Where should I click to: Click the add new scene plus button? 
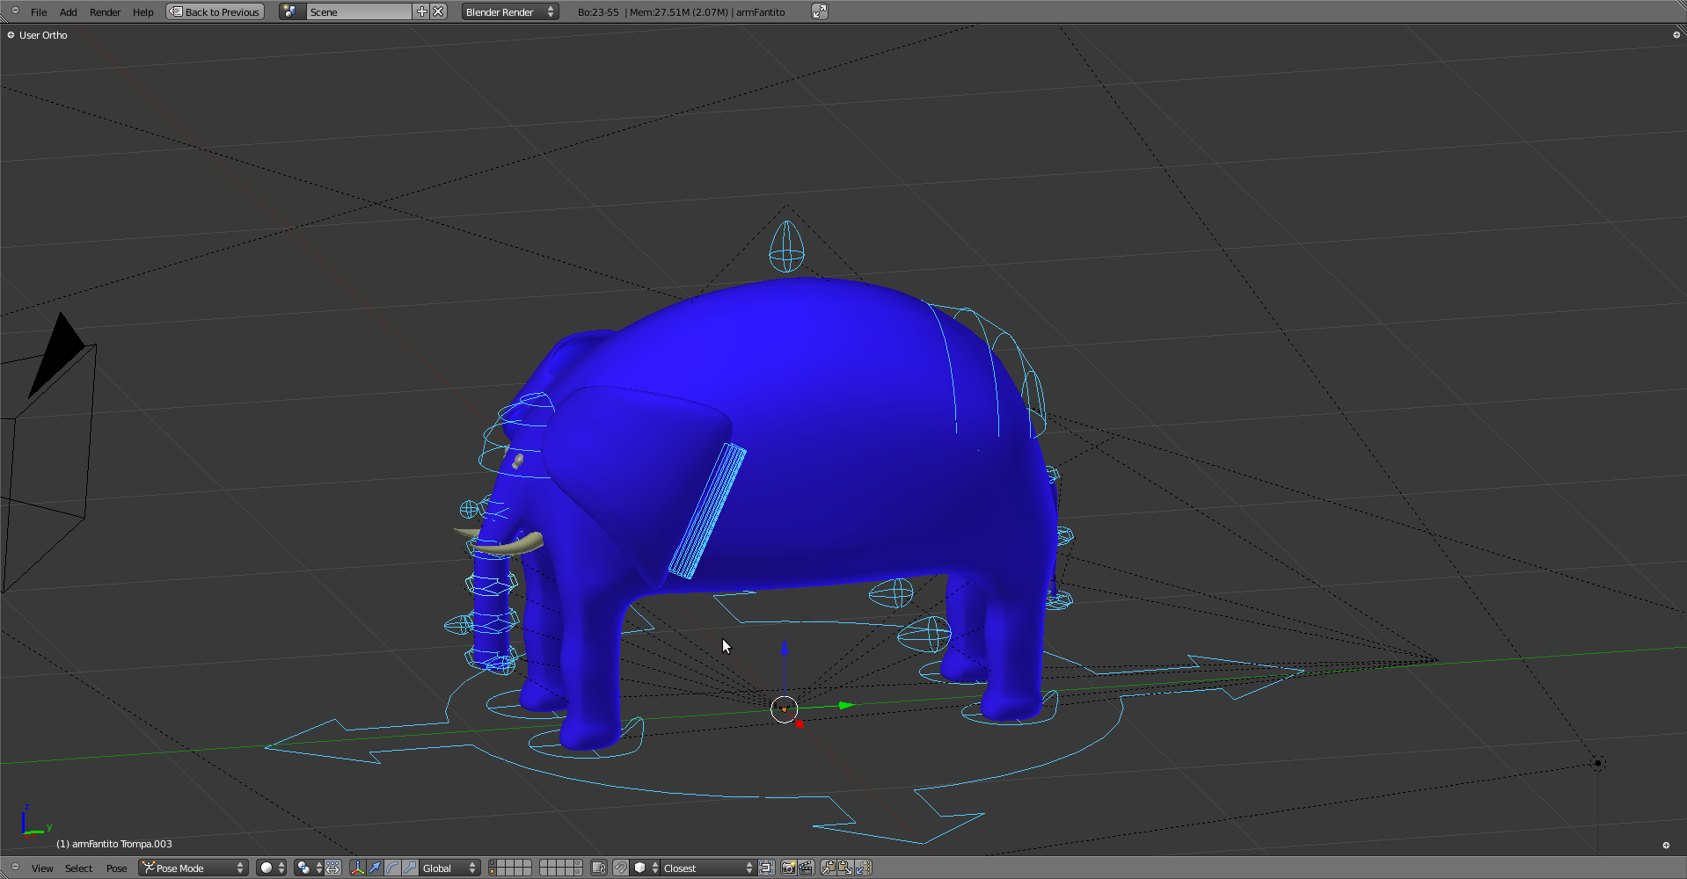pos(422,11)
